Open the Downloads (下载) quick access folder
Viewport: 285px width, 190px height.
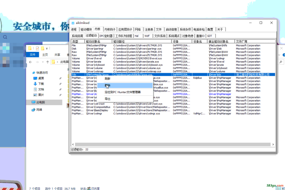pyautogui.click(x=41, y=84)
